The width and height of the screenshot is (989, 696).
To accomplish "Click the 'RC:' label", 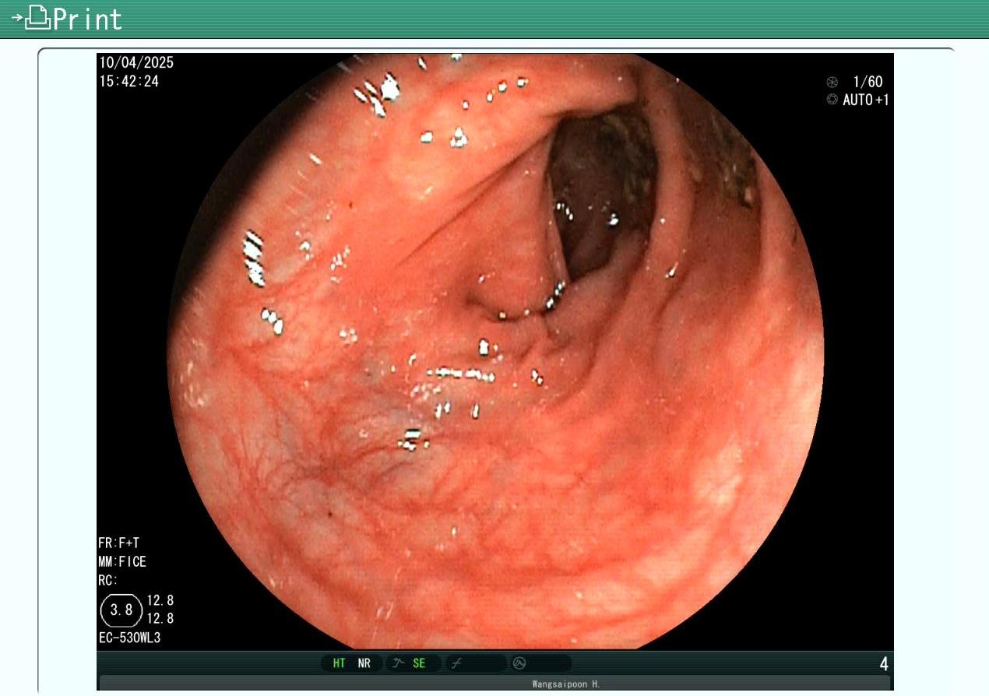I will [108, 581].
